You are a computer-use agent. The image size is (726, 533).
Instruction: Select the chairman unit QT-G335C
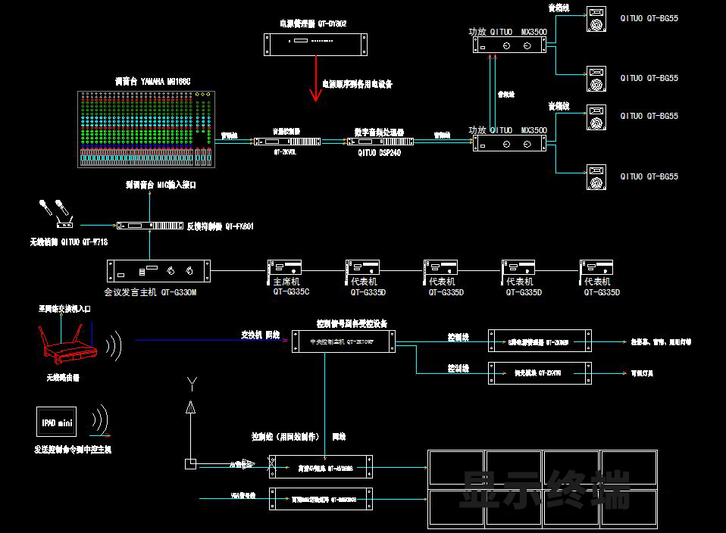(286, 268)
